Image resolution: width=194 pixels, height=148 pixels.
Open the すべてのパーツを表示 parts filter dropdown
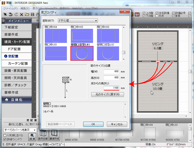coord(20,130)
